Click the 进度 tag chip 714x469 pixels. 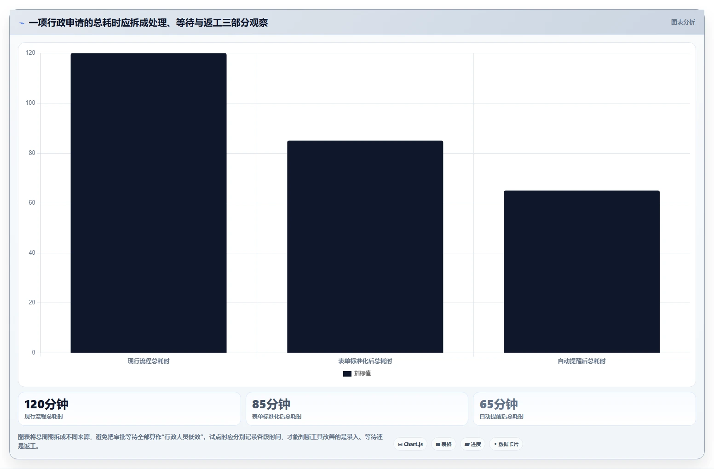[472, 444]
